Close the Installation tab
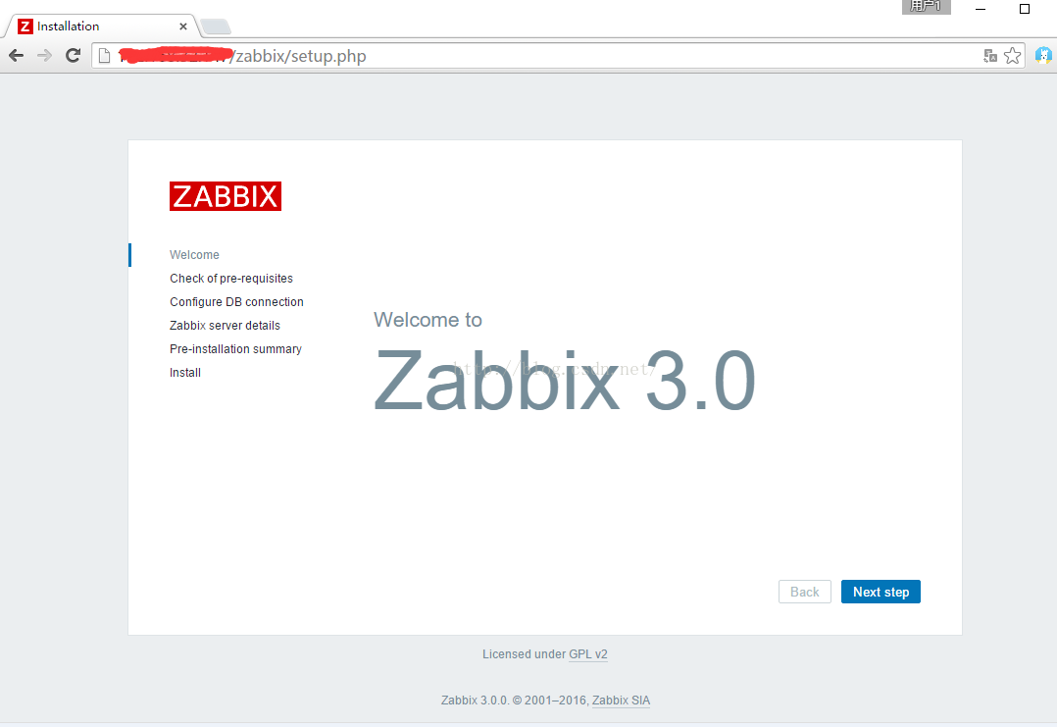Viewport: 1057px width, 727px height. click(x=182, y=26)
